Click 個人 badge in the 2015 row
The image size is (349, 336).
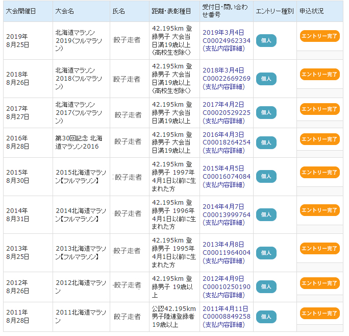[266, 177]
